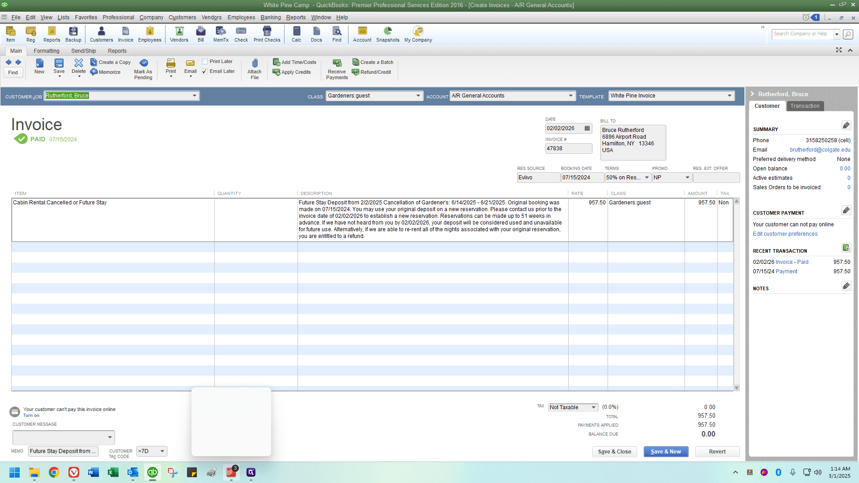Click the Turn on online payment link
859x483 pixels.
click(x=31, y=415)
